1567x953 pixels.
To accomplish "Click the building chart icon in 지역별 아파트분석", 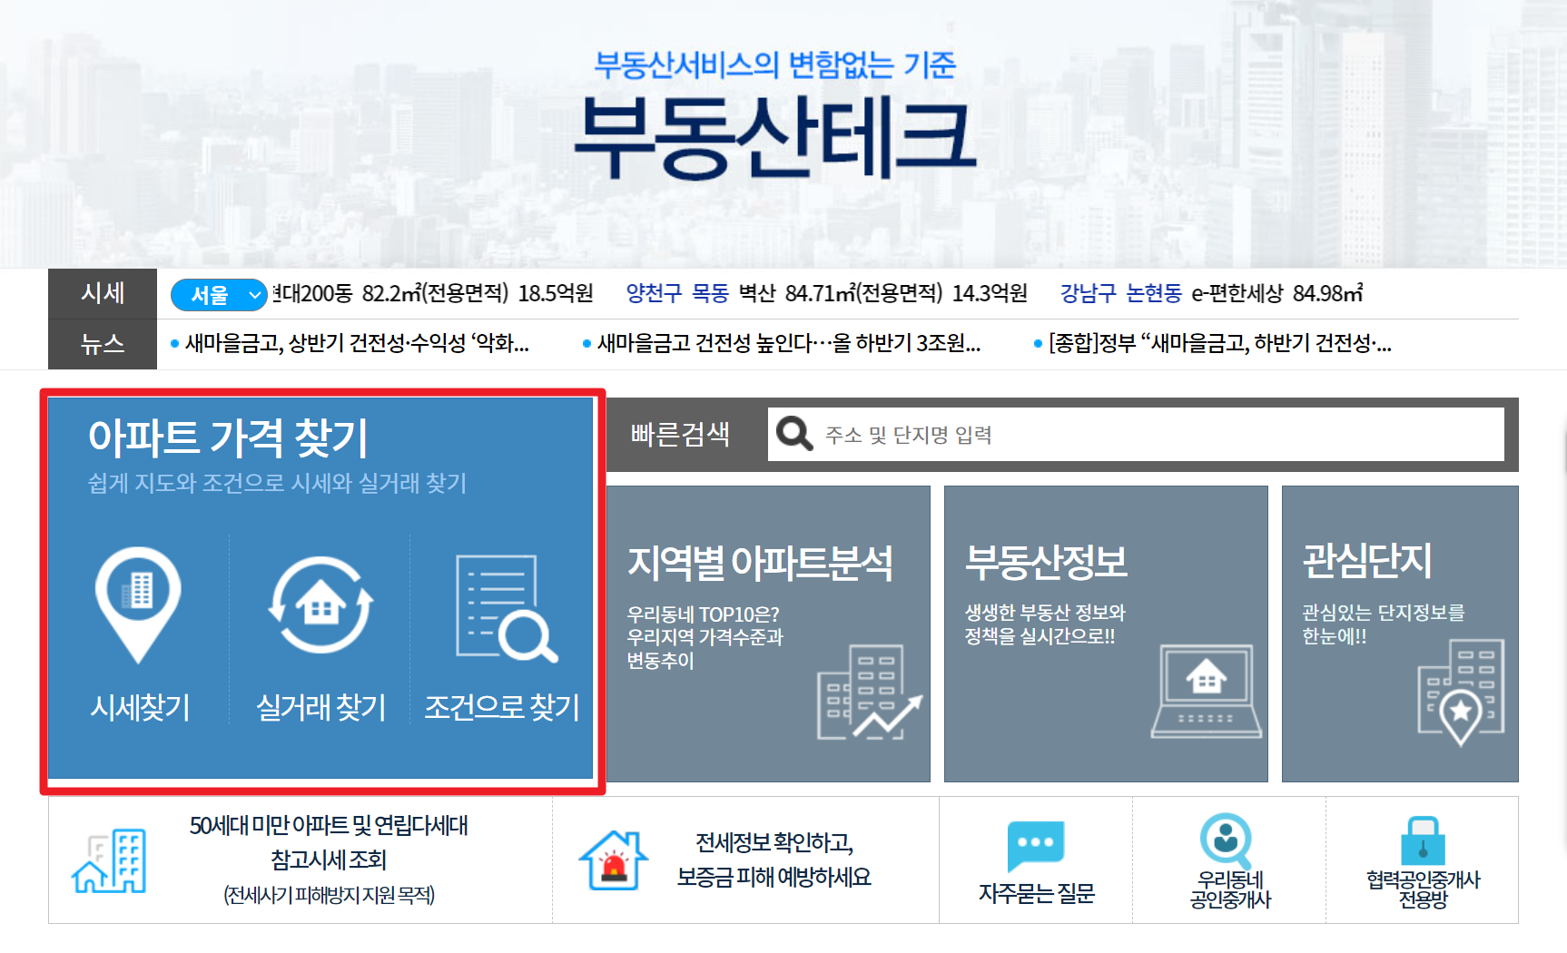I will click(x=869, y=692).
